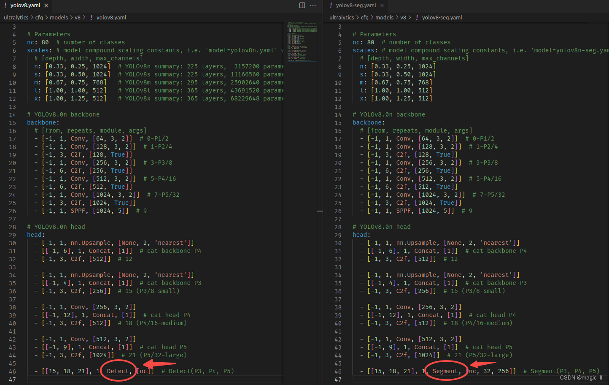Open the More Actions ellipsis menu
The height and width of the screenshot is (385, 609).
pos(313,5)
